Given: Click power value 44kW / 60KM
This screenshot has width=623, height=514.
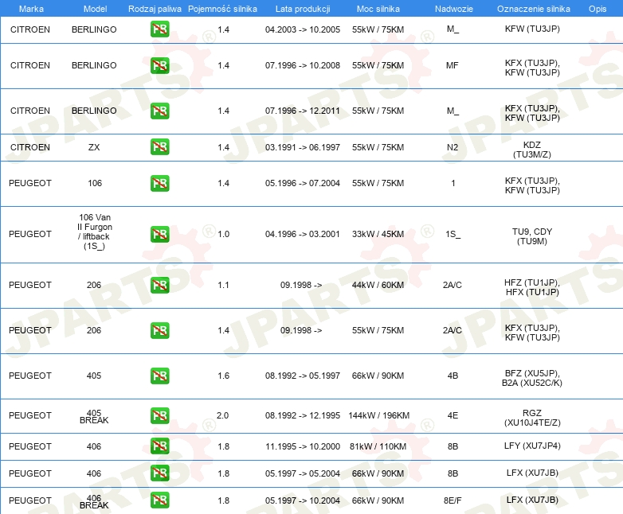Looking at the screenshot, I should pos(378,285).
